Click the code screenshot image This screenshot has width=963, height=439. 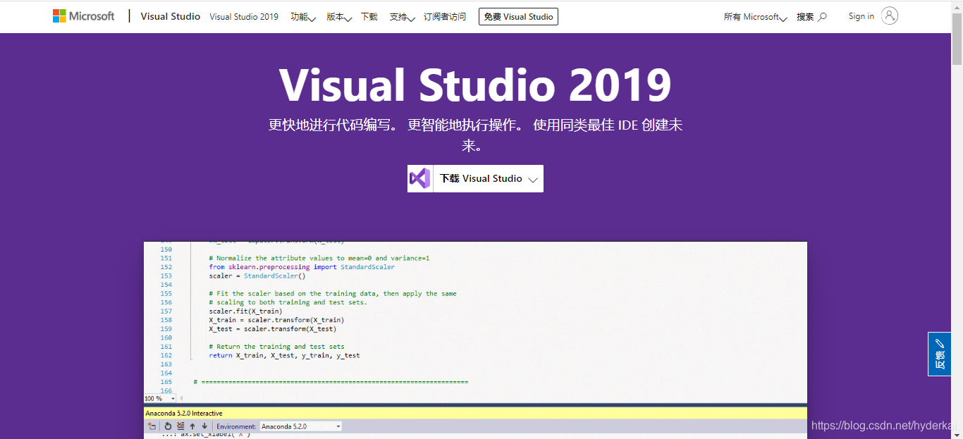[x=475, y=340]
